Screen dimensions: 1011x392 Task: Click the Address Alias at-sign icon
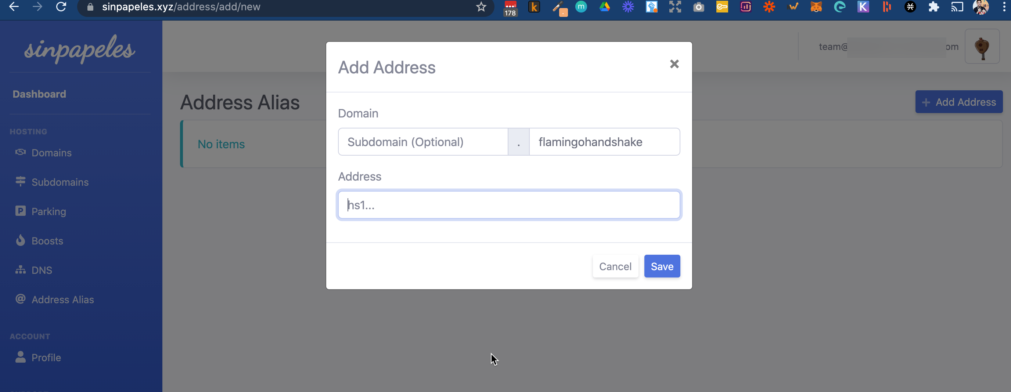click(21, 299)
